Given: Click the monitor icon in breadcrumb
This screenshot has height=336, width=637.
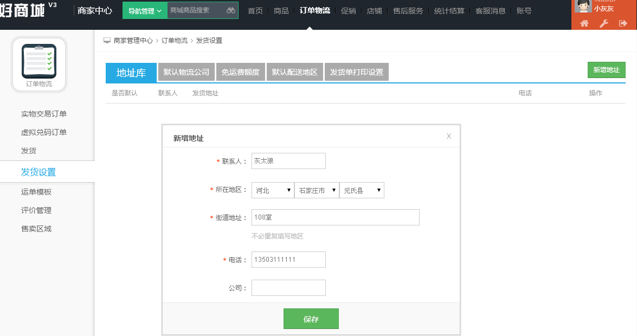Looking at the screenshot, I should point(107,40).
